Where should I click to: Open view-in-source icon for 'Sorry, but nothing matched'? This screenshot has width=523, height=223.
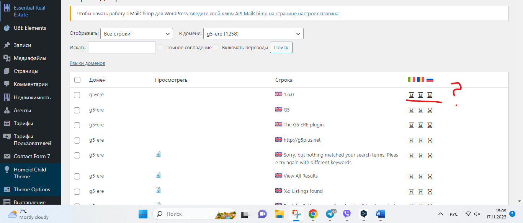[158, 154]
